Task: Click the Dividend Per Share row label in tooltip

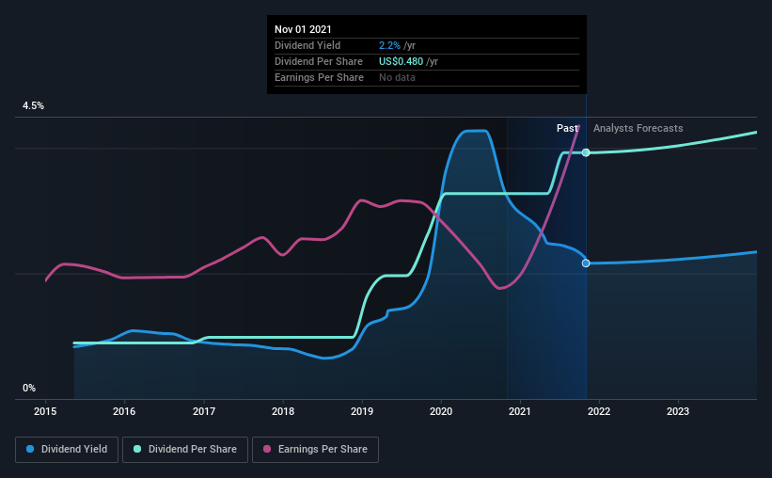Action: point(319,61)
